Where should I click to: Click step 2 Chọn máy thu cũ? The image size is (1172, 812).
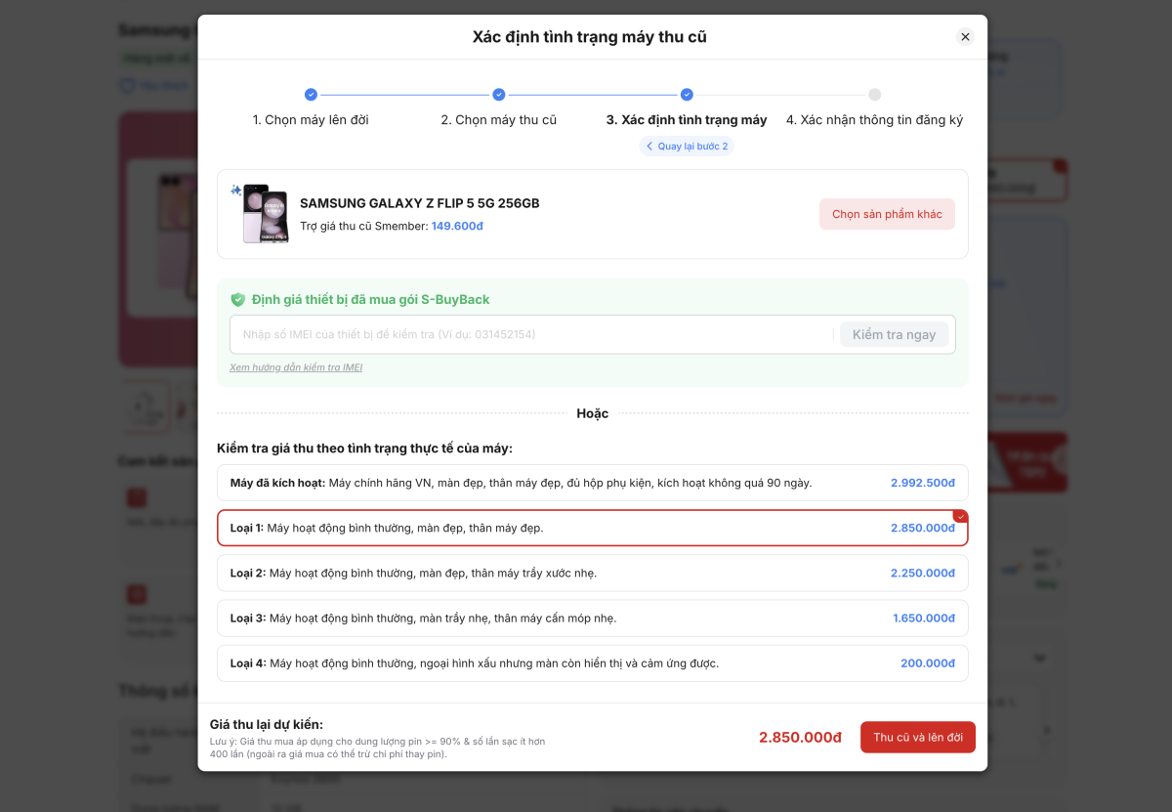(x=498, y=120)
